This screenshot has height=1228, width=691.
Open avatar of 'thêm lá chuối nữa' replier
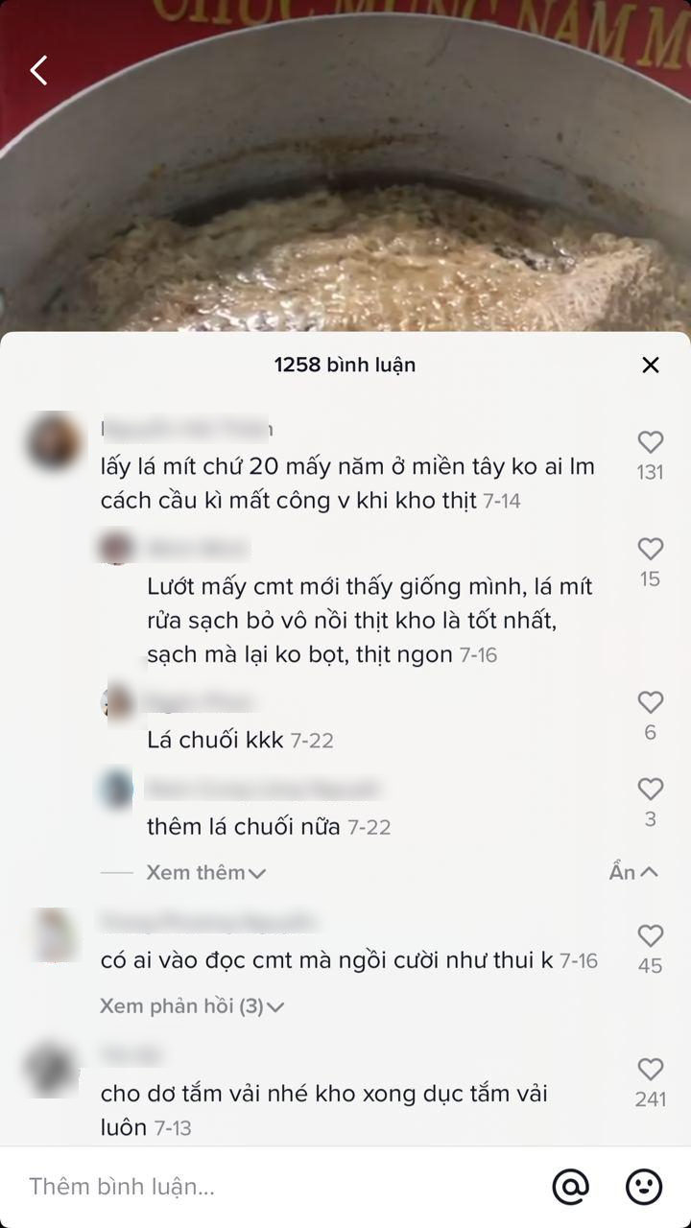117,789
